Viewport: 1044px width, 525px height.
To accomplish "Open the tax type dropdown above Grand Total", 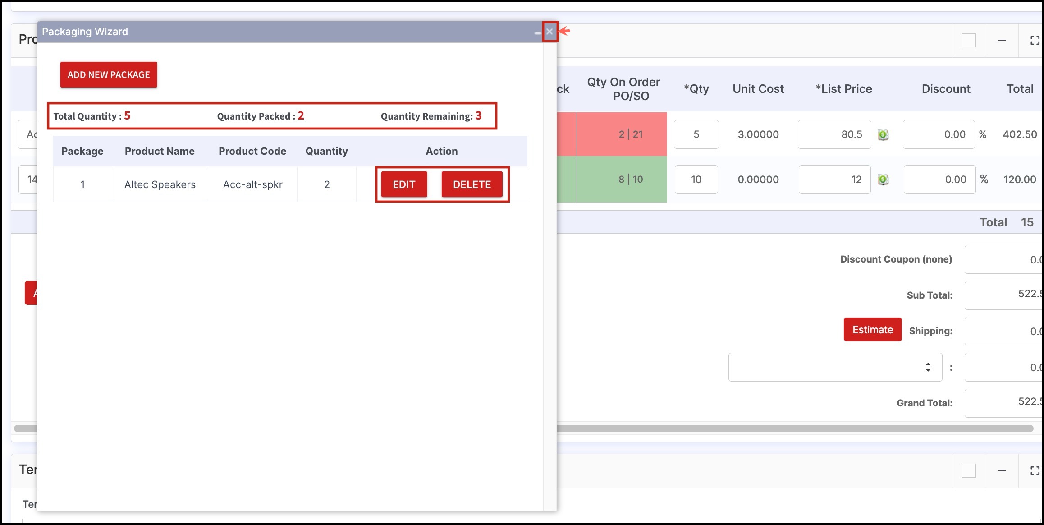I will 835,367.
